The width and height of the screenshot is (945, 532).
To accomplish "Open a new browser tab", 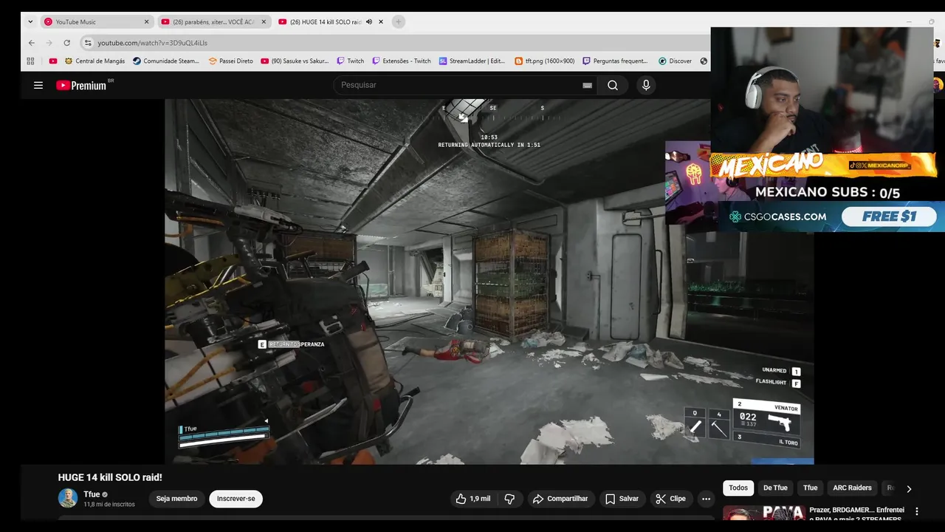I will point(399,22).
